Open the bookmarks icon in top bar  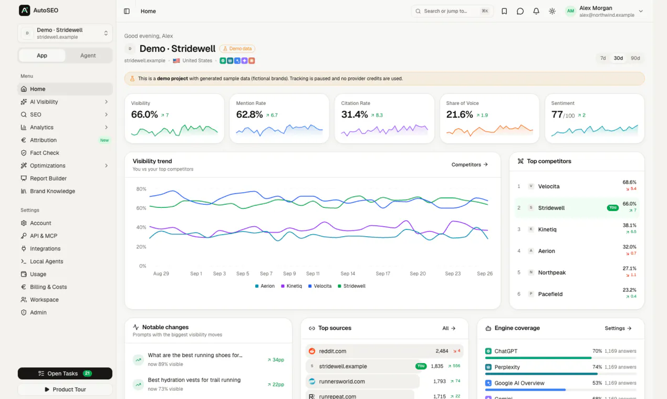pyautogui.click(x=504, y=11)
